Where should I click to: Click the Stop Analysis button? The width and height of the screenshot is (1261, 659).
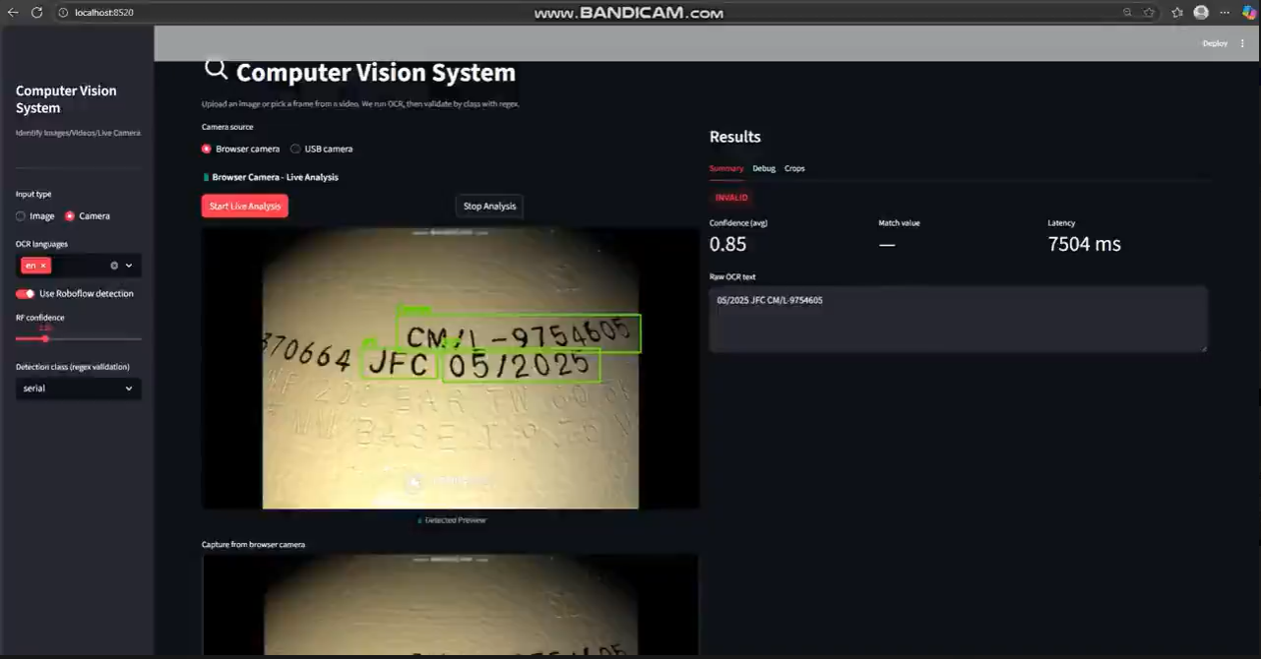pyautogui.click(x=489, y=206)
